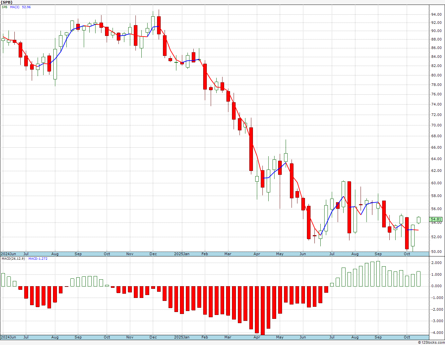
Task: Click the 78.00 price axis label
Action: coord(436,85)
